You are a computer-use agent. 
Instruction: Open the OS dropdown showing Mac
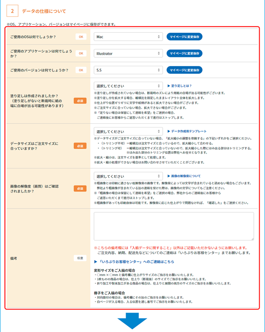(x=128, y=37)
